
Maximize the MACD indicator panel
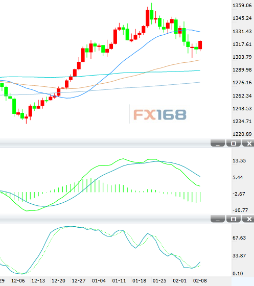click(234, 143)
